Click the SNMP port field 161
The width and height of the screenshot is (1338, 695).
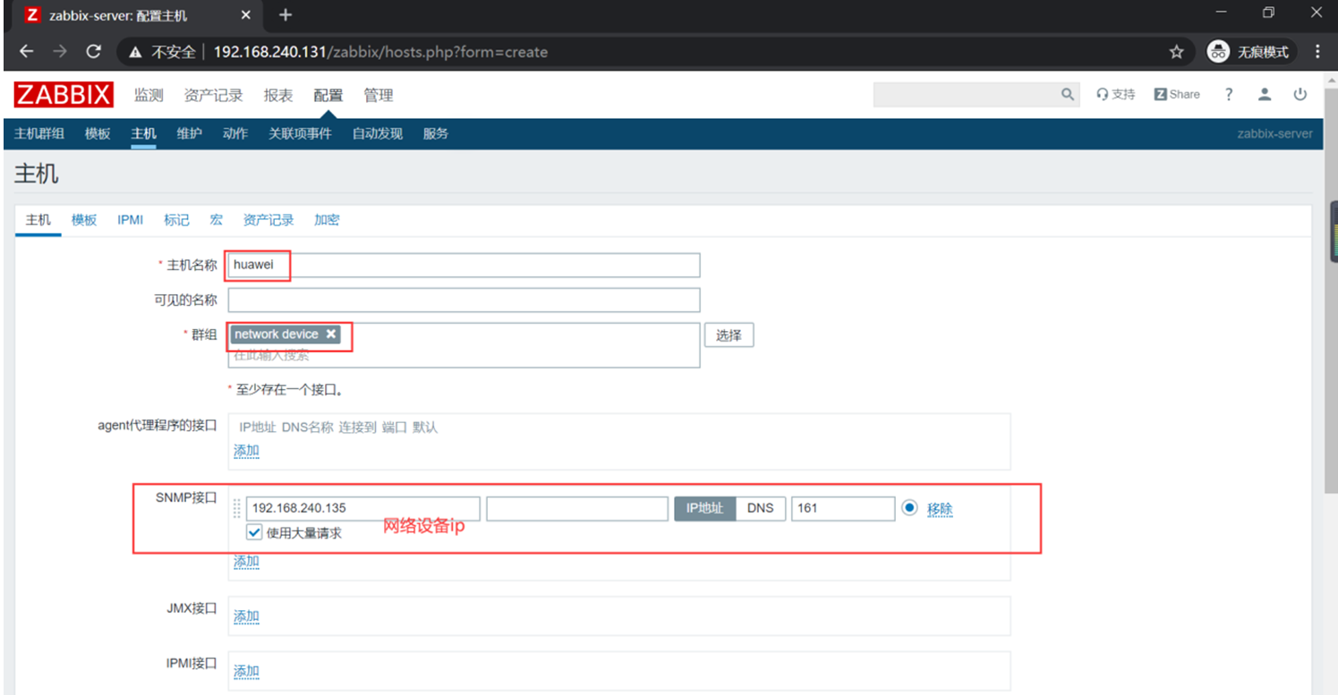coord(843,508)
